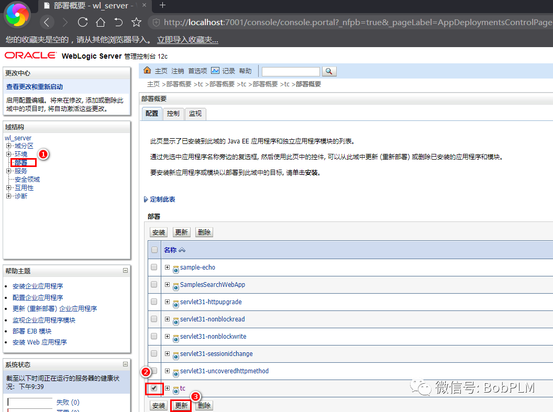Open the new tab plus button
Image resolution: width=553 pixels, height=412 pixels.
(x=162, y=5)
